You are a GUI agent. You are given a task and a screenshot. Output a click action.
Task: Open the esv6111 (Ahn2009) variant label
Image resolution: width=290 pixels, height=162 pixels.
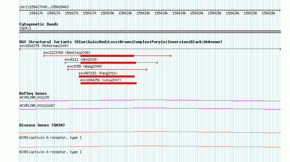(81, 59)
